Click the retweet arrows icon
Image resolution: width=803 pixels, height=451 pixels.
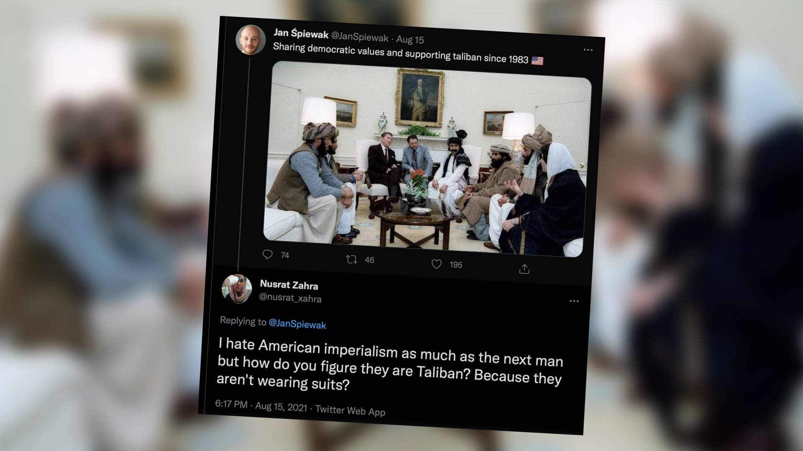point(351,260)
